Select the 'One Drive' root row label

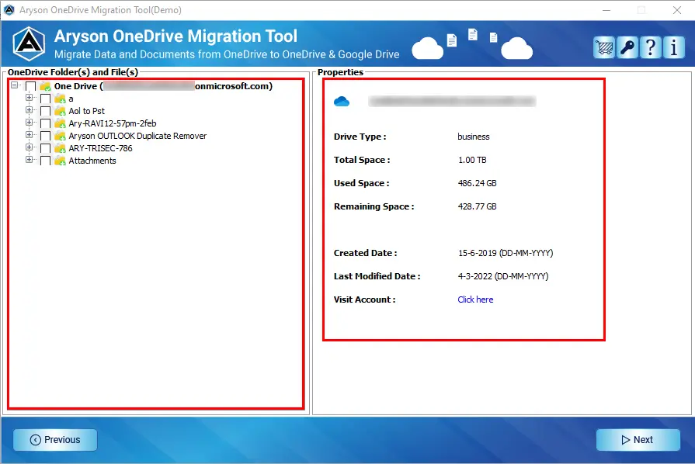[x=163, y=86]
